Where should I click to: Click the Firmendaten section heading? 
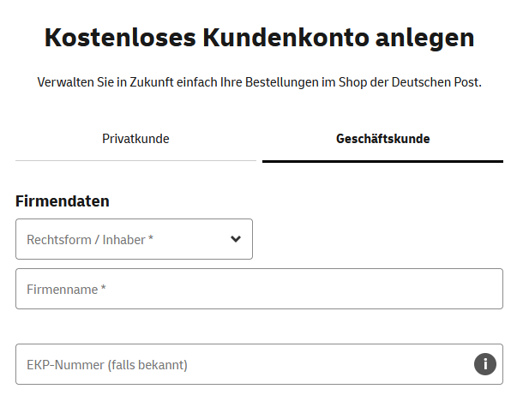63,201
